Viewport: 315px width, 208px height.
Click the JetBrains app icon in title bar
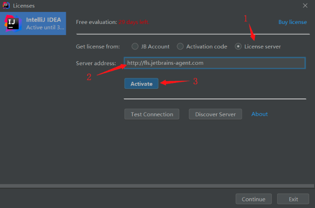tap(6, 6)
